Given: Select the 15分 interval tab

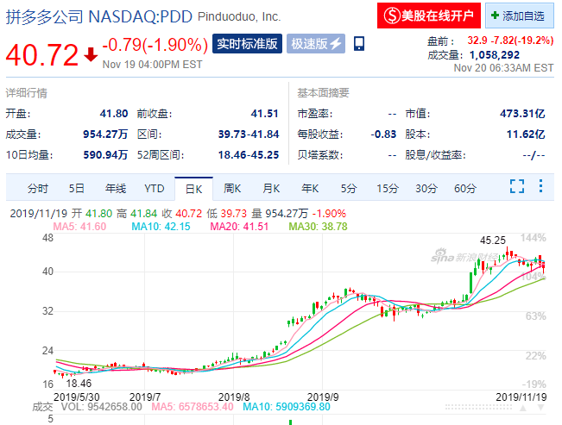Looking at the screenshot, I should [387, 188].
